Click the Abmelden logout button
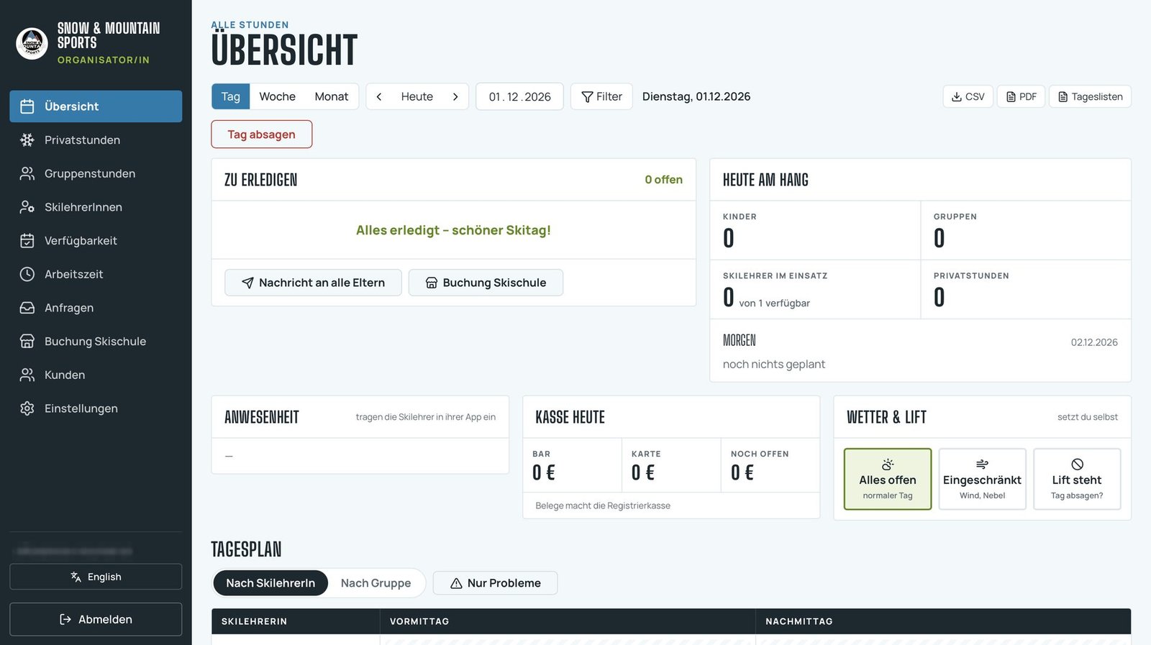The height and width of the screenshot is (645, 1151). pyautogui.click(x=96, y=619)
